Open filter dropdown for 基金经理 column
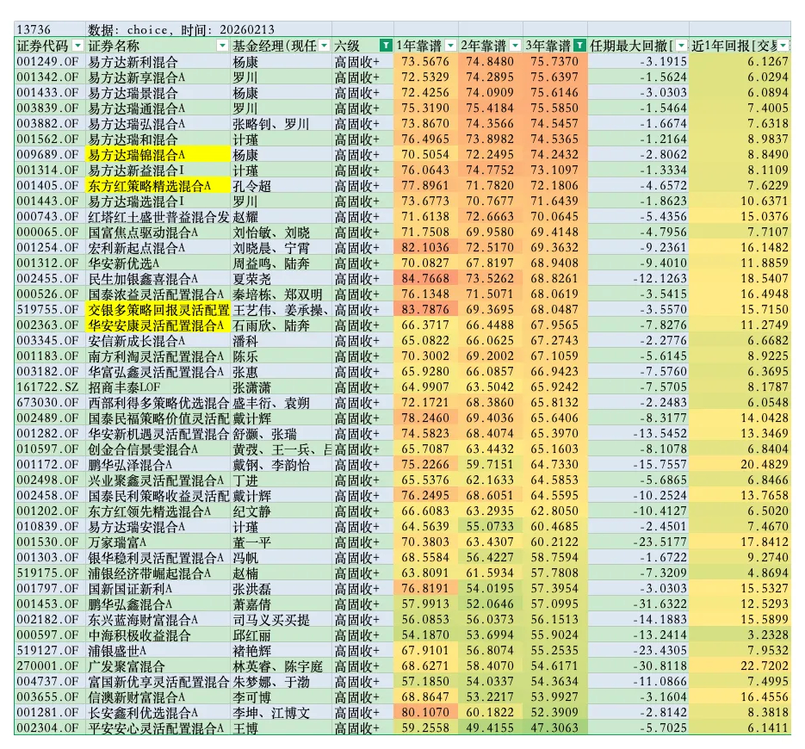Viewport: 805px width, 749px height. 324,46
